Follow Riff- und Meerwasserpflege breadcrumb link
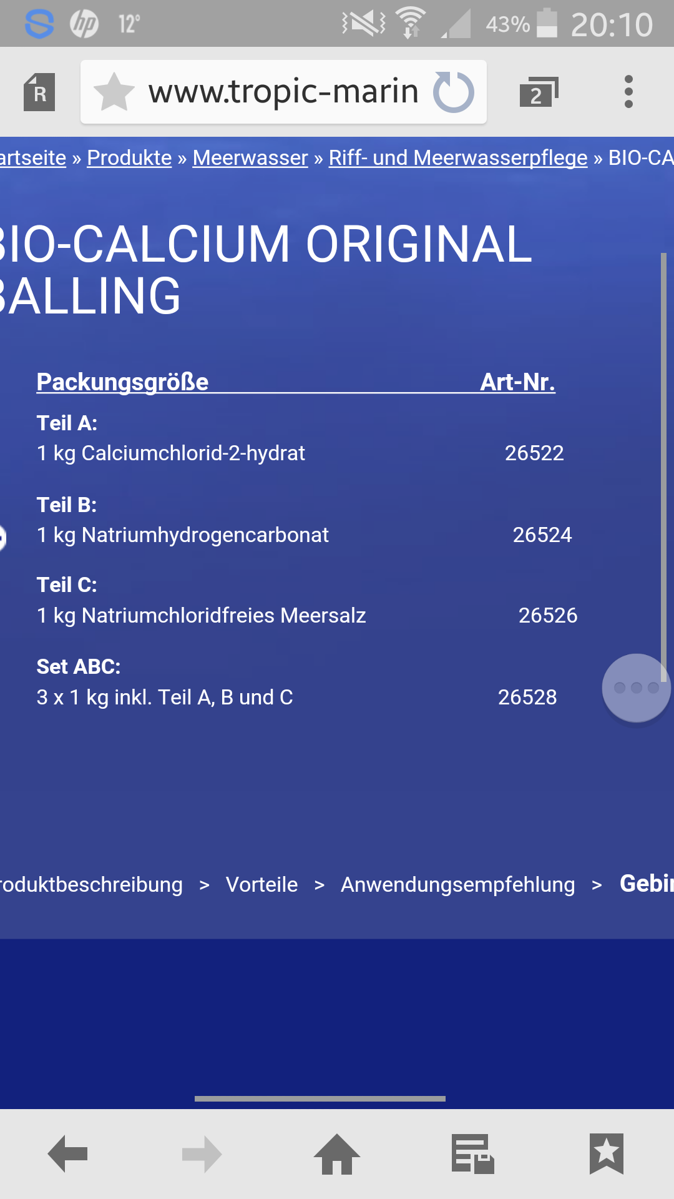 [x=458, y=158]
